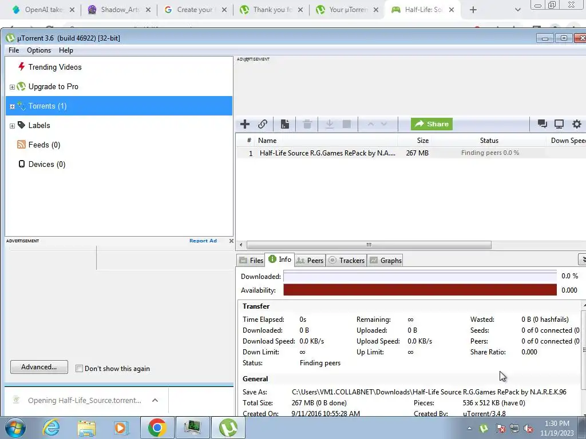Open Internet Explorer from taskbar

coord(51,428)
